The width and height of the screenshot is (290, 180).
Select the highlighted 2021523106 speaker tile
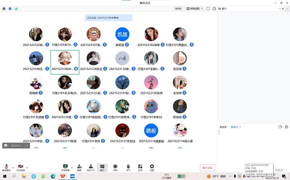click(x=65, y=62)
